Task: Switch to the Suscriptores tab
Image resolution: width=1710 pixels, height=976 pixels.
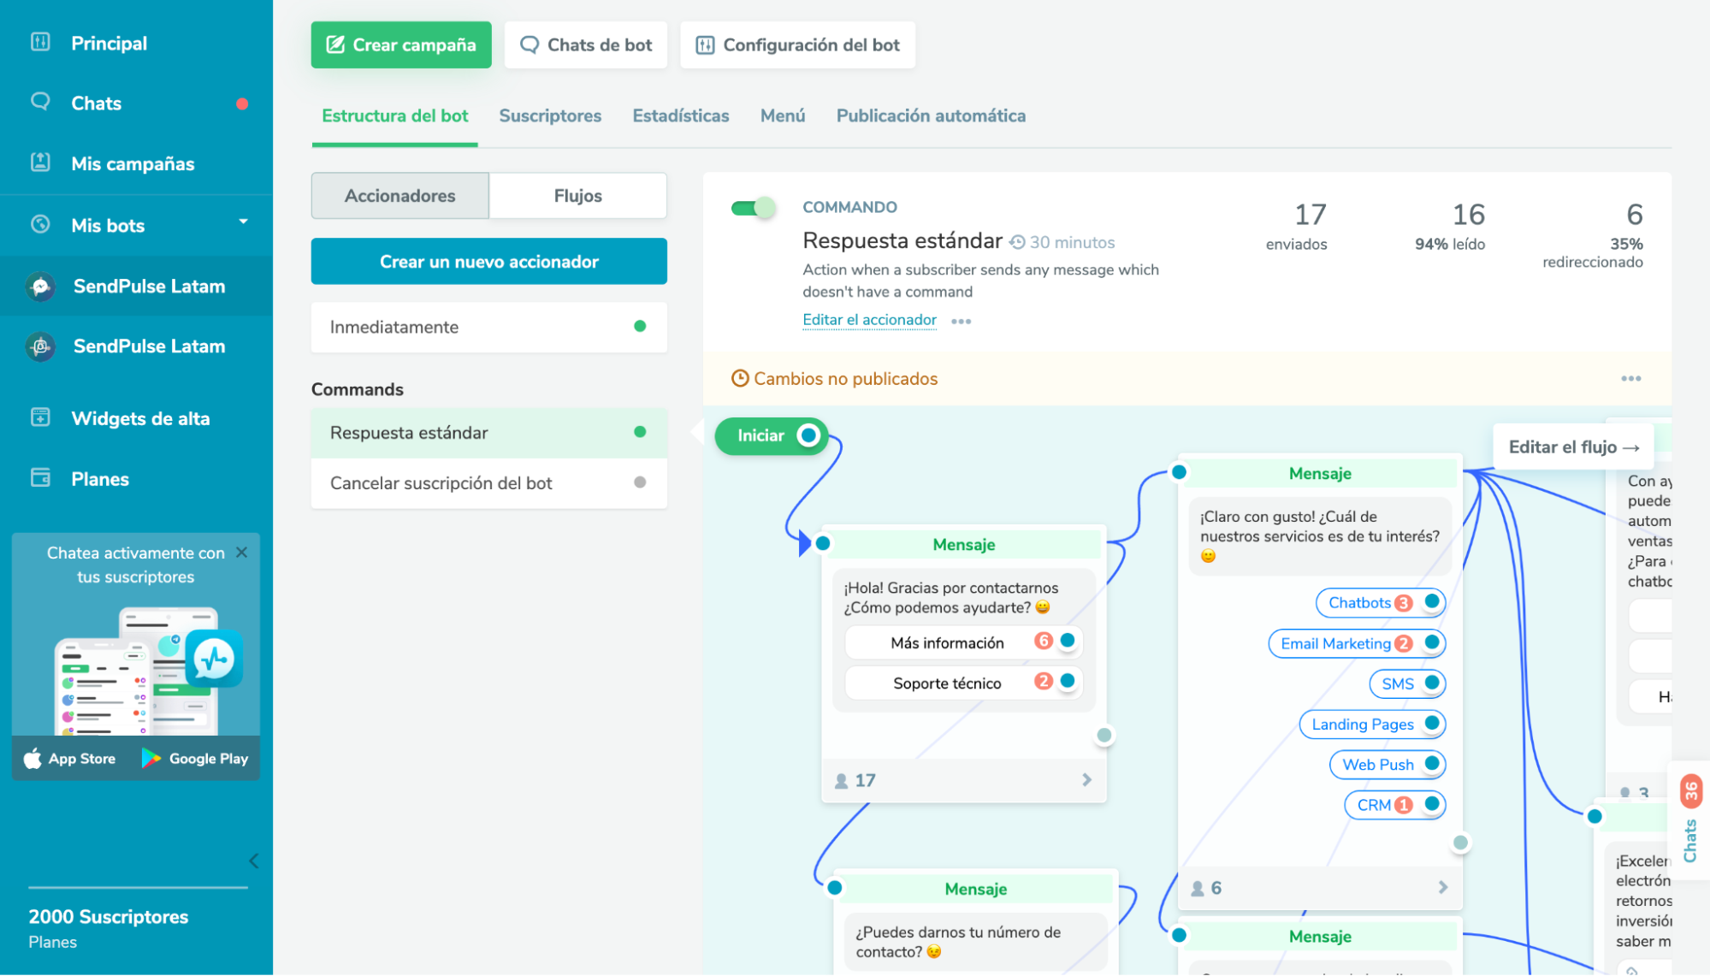Action: [x=549, y=115]
